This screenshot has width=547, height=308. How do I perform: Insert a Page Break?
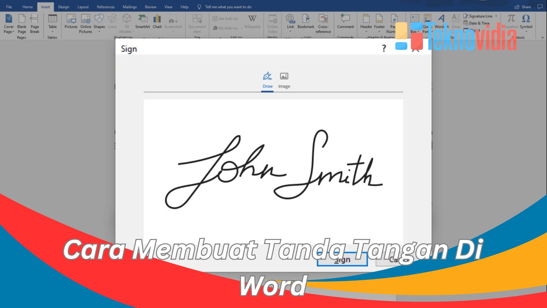34,24
